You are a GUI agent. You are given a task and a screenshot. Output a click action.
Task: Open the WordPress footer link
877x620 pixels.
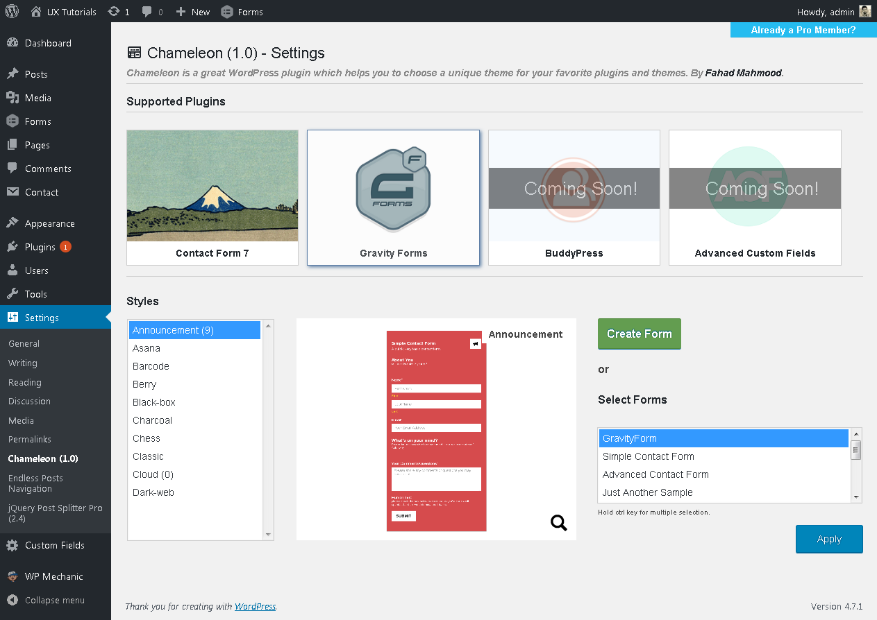(x=256, y=606)
